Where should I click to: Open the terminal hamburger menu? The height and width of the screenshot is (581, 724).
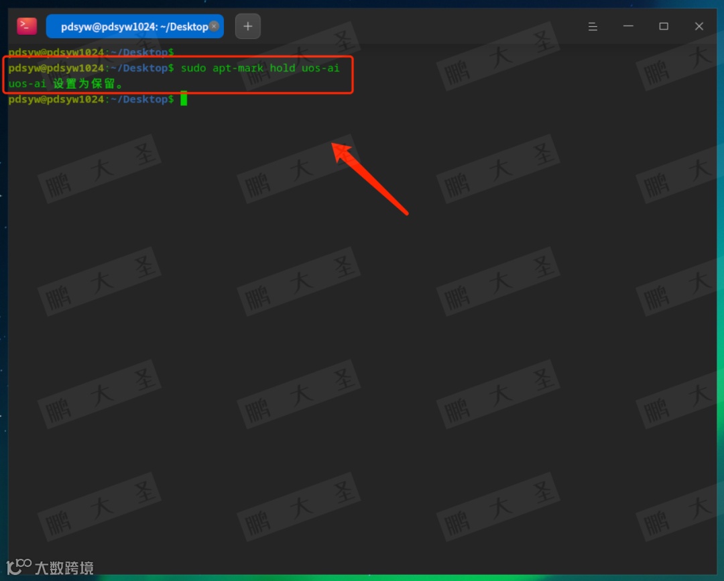[x=593, y=26]
